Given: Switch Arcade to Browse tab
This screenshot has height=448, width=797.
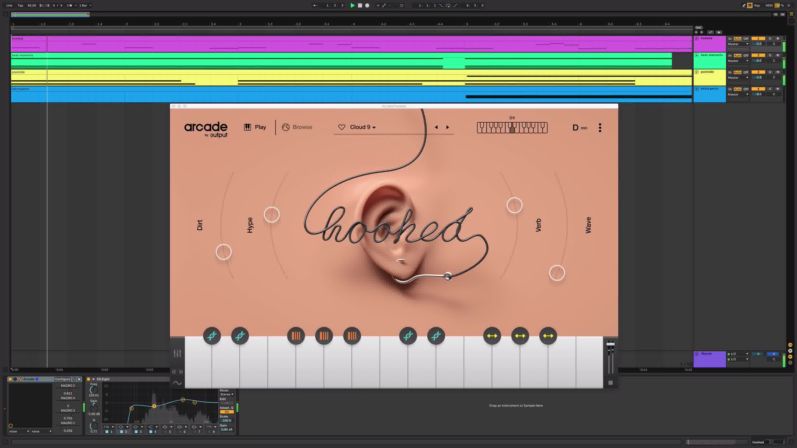Looking at the screenshot, I should [x=297, y=127].
